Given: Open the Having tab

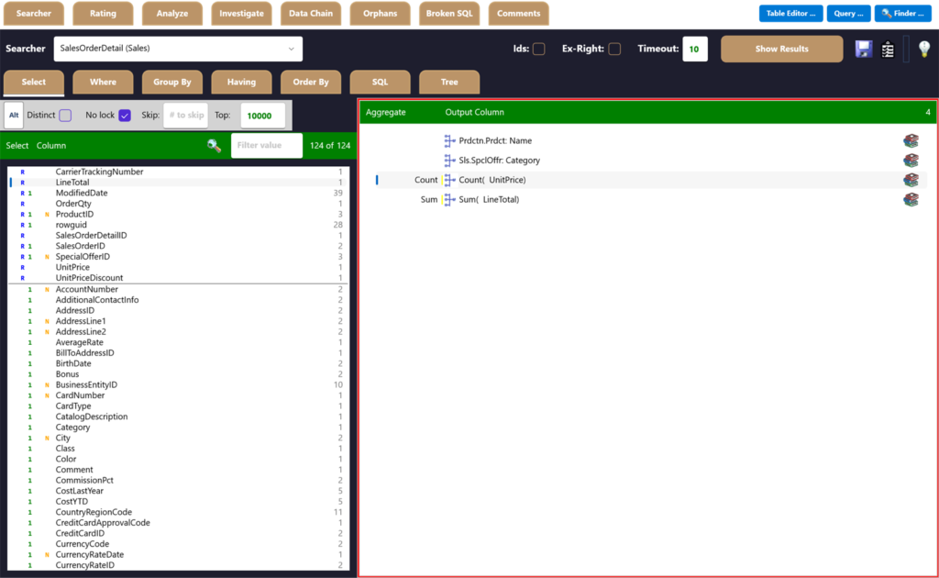Looking at the screenshot, I should click(x=241, y=82).
